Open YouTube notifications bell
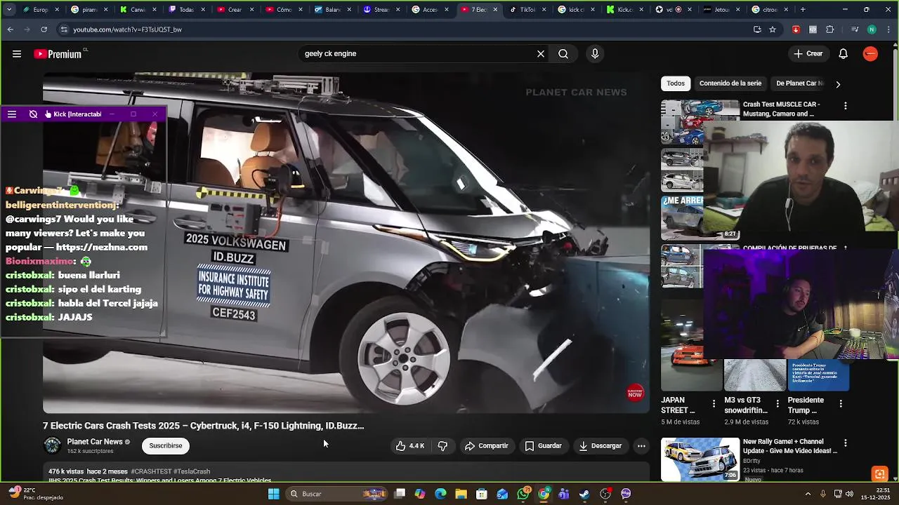This screenshot has width=899, height=505. pos(844,54)
